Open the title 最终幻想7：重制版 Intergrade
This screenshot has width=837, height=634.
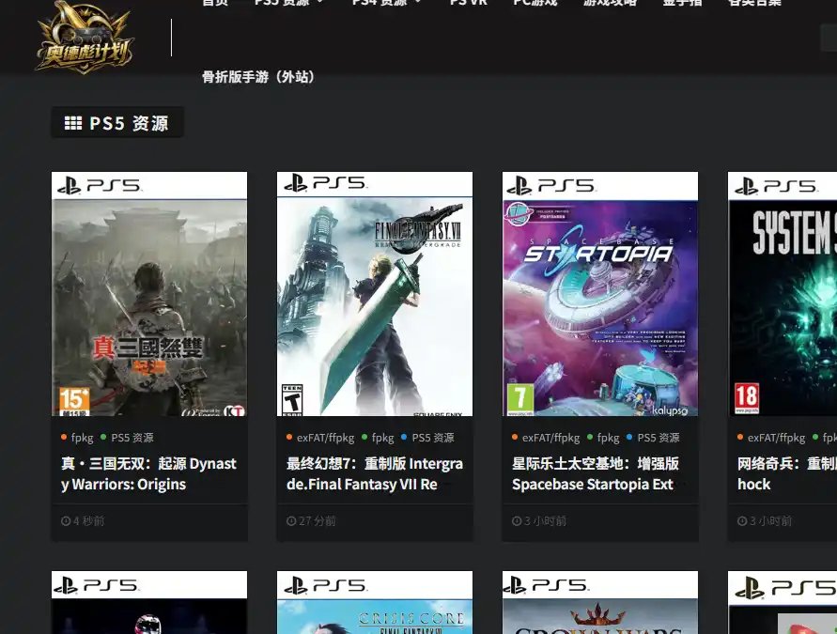click(375, 474)
